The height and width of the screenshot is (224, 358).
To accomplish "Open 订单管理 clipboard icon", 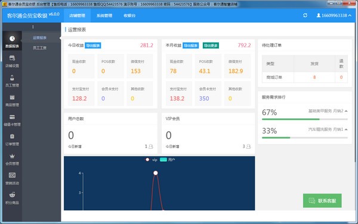I will click(12, 136).
